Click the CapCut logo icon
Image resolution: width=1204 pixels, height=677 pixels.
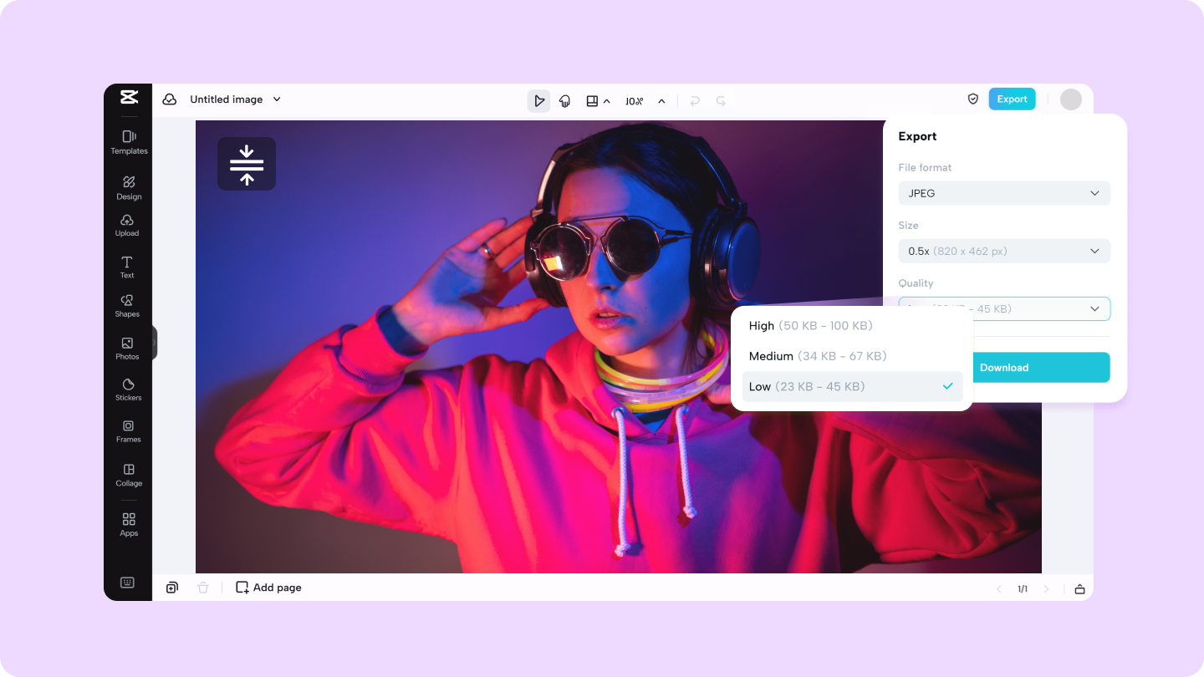pyautogui.click(x=128, y=98)
